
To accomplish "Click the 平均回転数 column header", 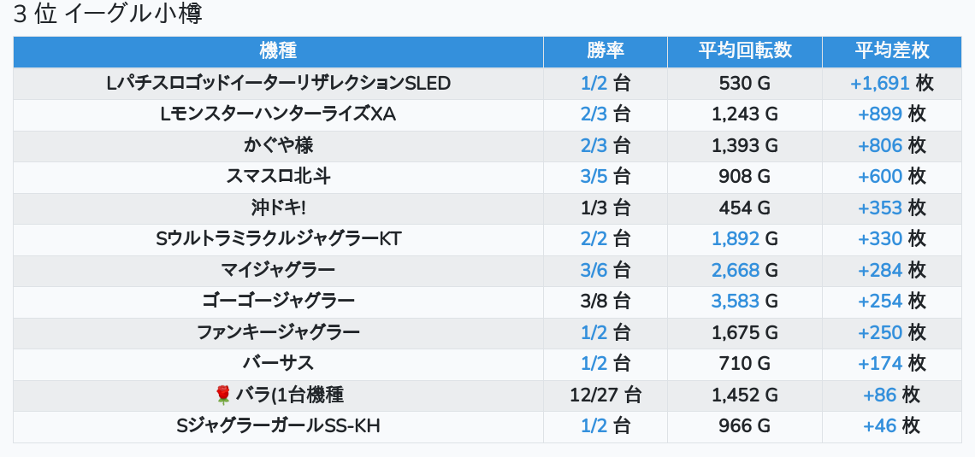I will (744, 50).
